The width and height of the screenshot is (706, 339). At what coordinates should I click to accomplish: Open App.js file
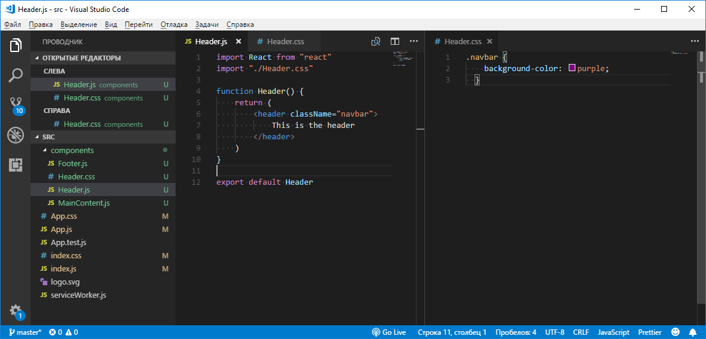point(102,230)
